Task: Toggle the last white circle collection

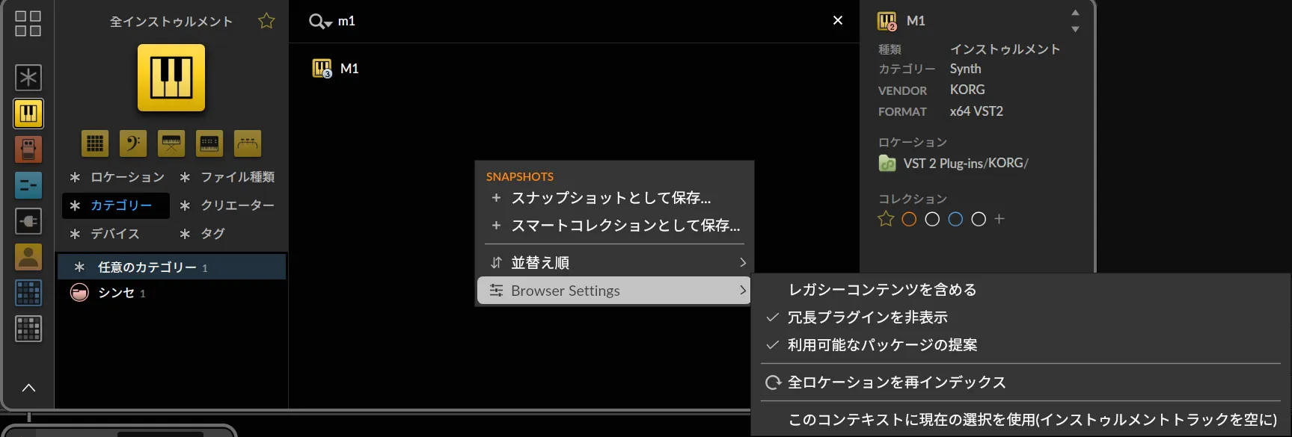Action: (x=979, y=219)
